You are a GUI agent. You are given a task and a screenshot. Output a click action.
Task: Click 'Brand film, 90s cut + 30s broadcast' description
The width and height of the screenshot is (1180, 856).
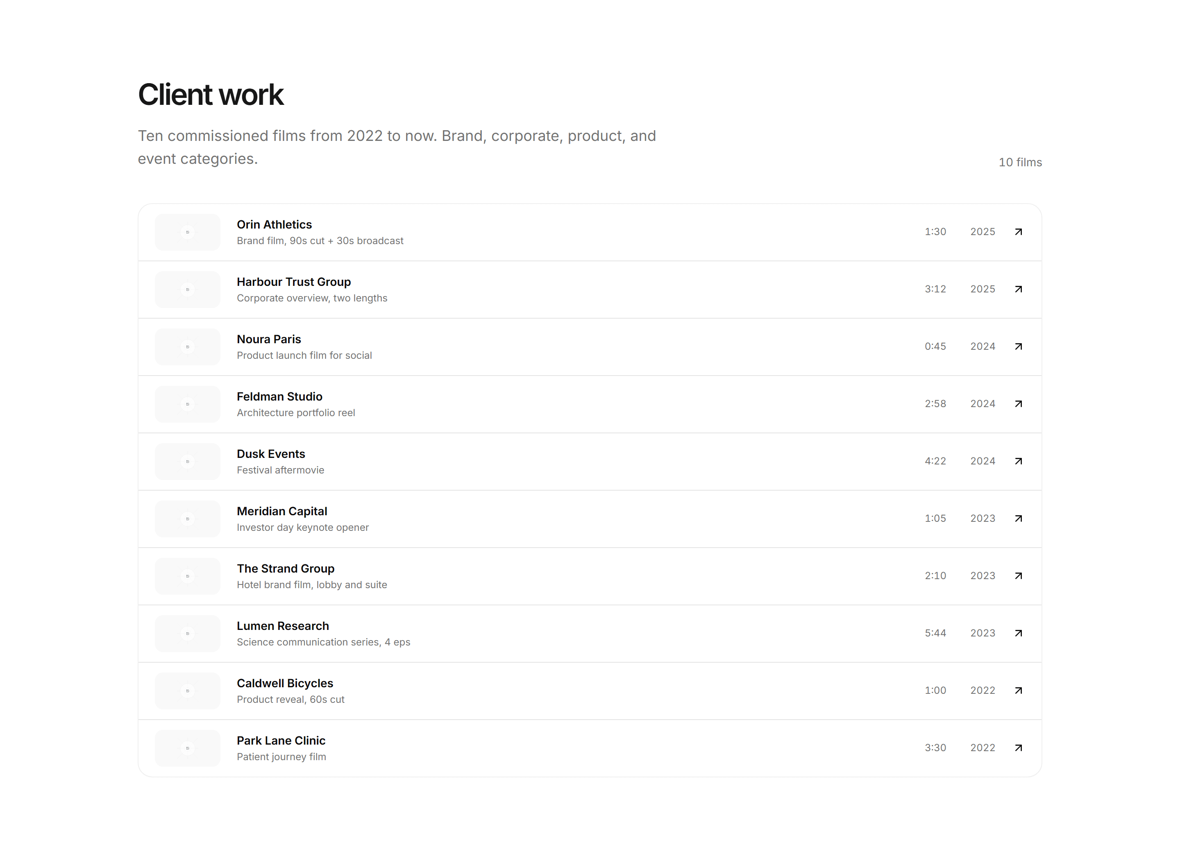pos(320,241)
